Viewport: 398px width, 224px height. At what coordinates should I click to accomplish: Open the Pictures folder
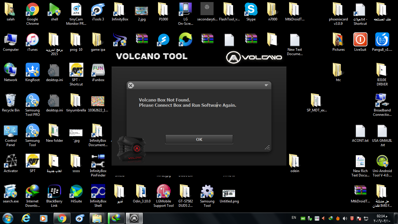tap(338, 43)
